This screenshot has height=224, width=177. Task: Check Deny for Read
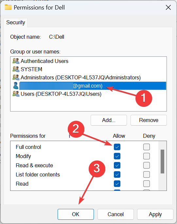(147, 184)
